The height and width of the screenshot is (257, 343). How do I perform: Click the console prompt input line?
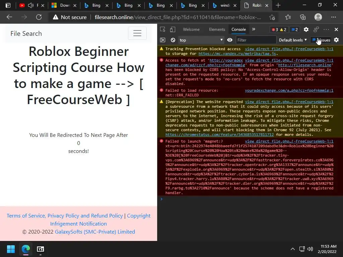pyautogui.click(x=250, y=199)
